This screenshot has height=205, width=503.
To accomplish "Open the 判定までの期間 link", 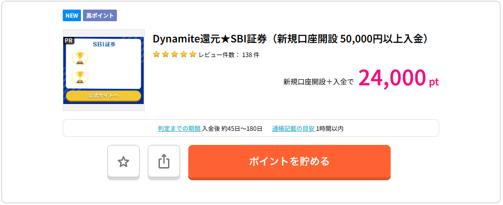I will (x=179, y=128).
